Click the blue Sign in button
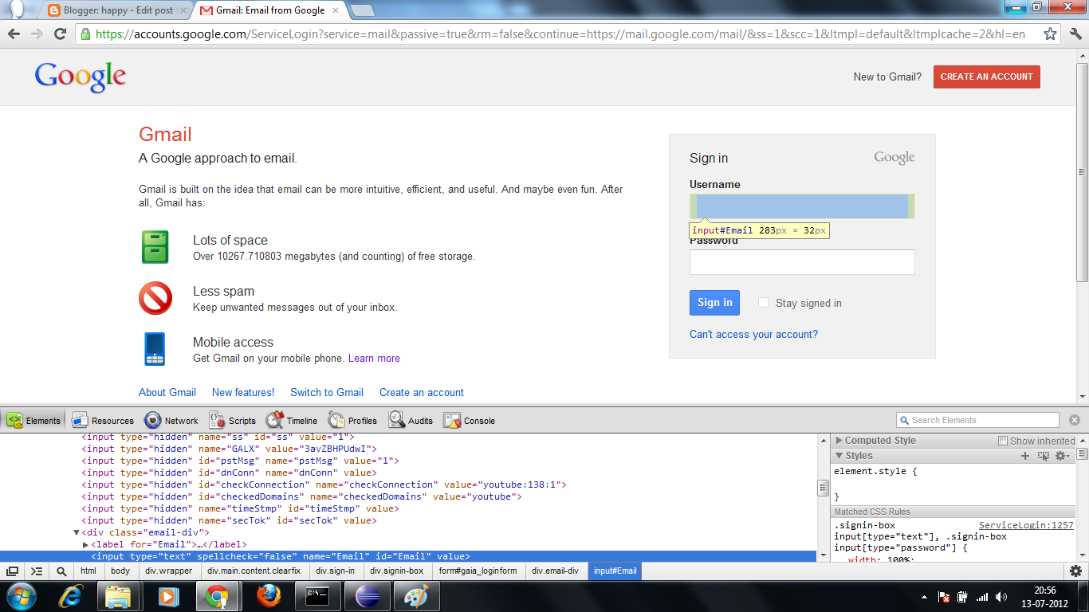Viewport: 1089px width, 612px height. pos(714,303)
